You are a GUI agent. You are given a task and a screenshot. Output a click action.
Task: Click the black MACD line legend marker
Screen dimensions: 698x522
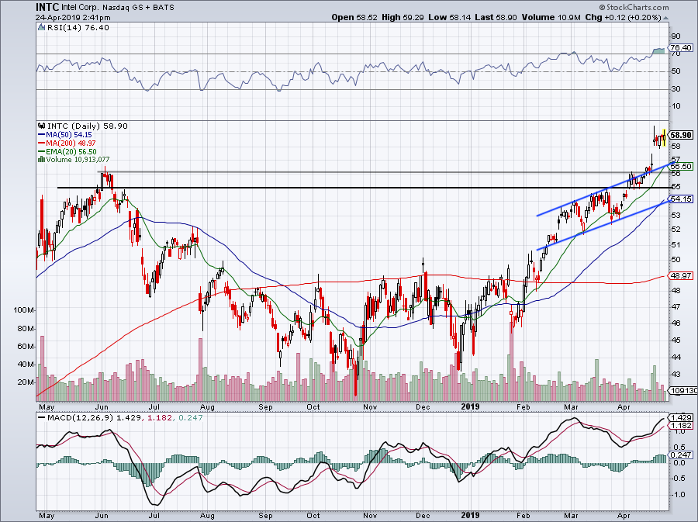pos(41,418)
